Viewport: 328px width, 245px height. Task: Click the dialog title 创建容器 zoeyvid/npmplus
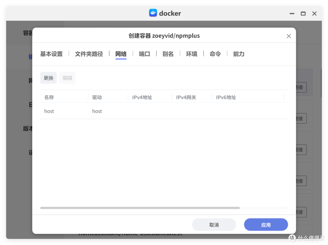164,36
